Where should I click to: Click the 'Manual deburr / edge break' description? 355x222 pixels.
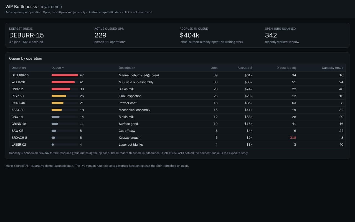(139, 75)
